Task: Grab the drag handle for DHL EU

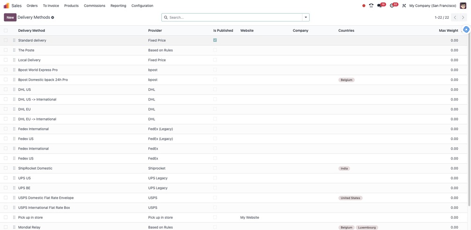Action: [x=14, y=109]
